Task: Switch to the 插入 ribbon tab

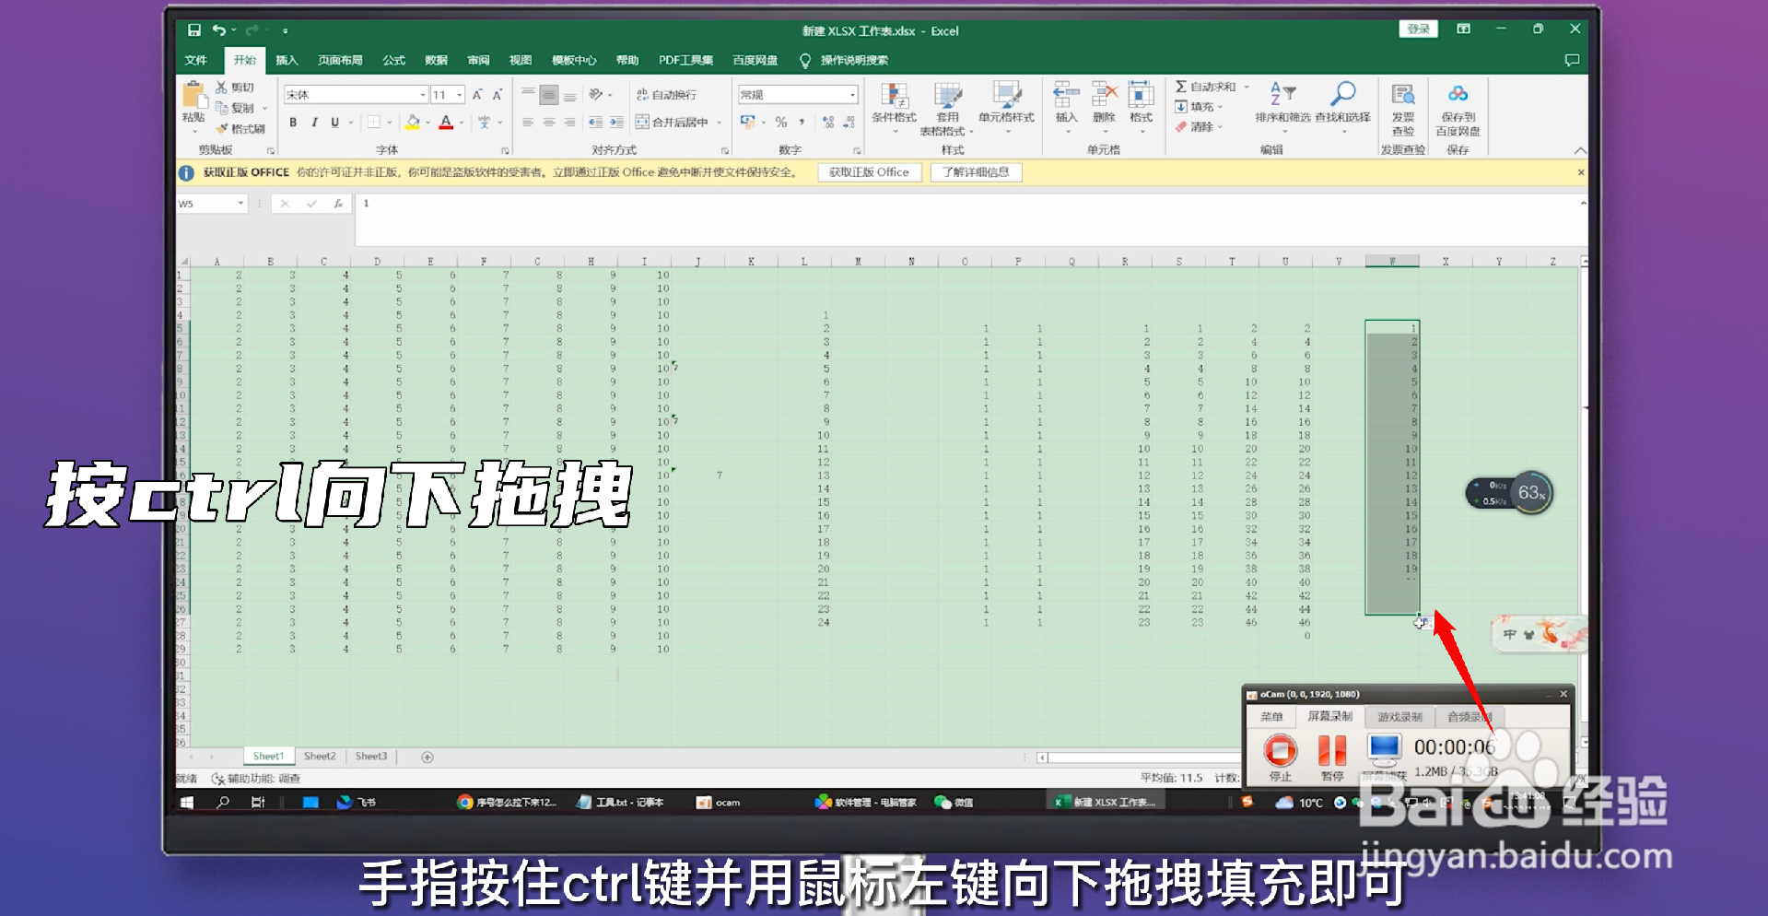Action: click(x=287, y=60)
